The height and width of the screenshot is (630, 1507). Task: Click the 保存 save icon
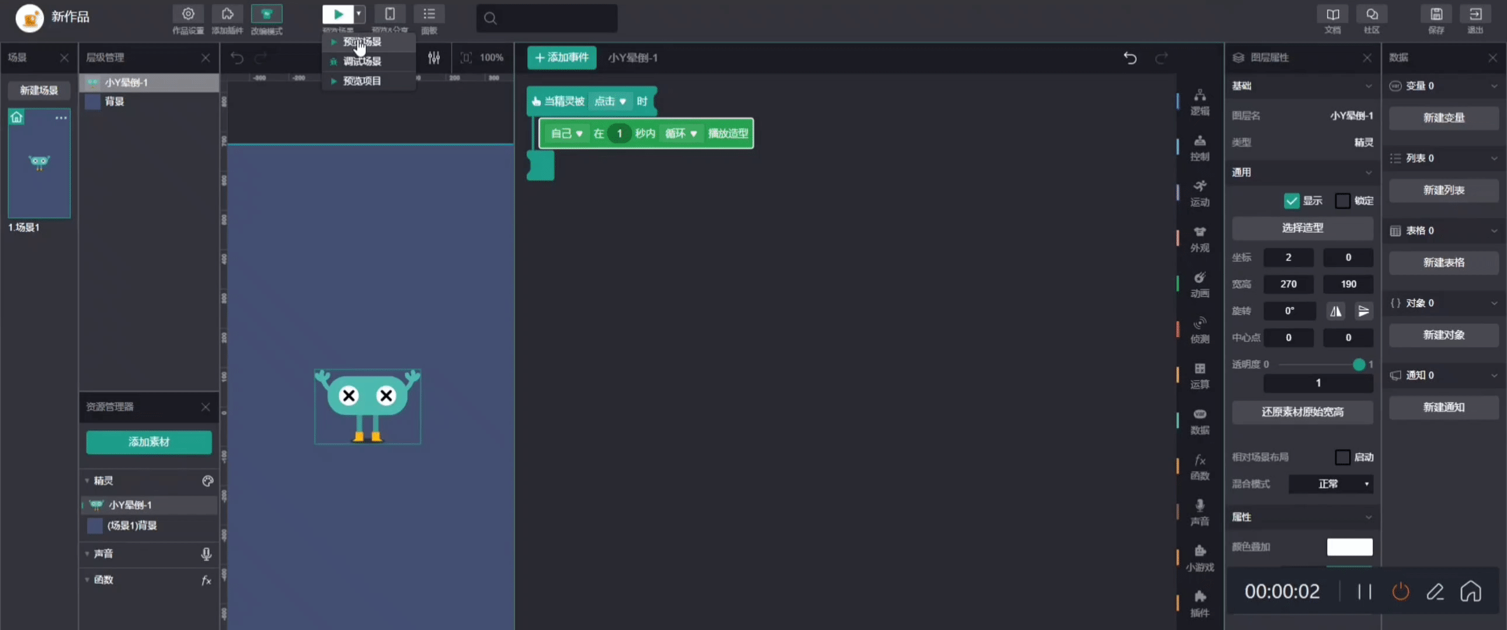(1436, 15)
